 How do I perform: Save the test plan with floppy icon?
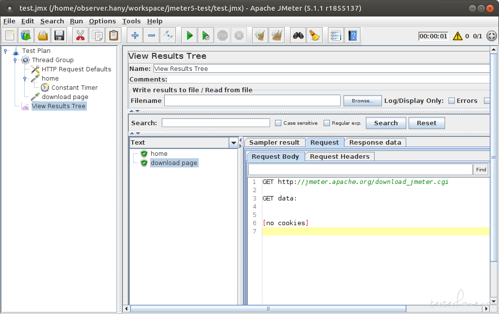click(59, 35)
